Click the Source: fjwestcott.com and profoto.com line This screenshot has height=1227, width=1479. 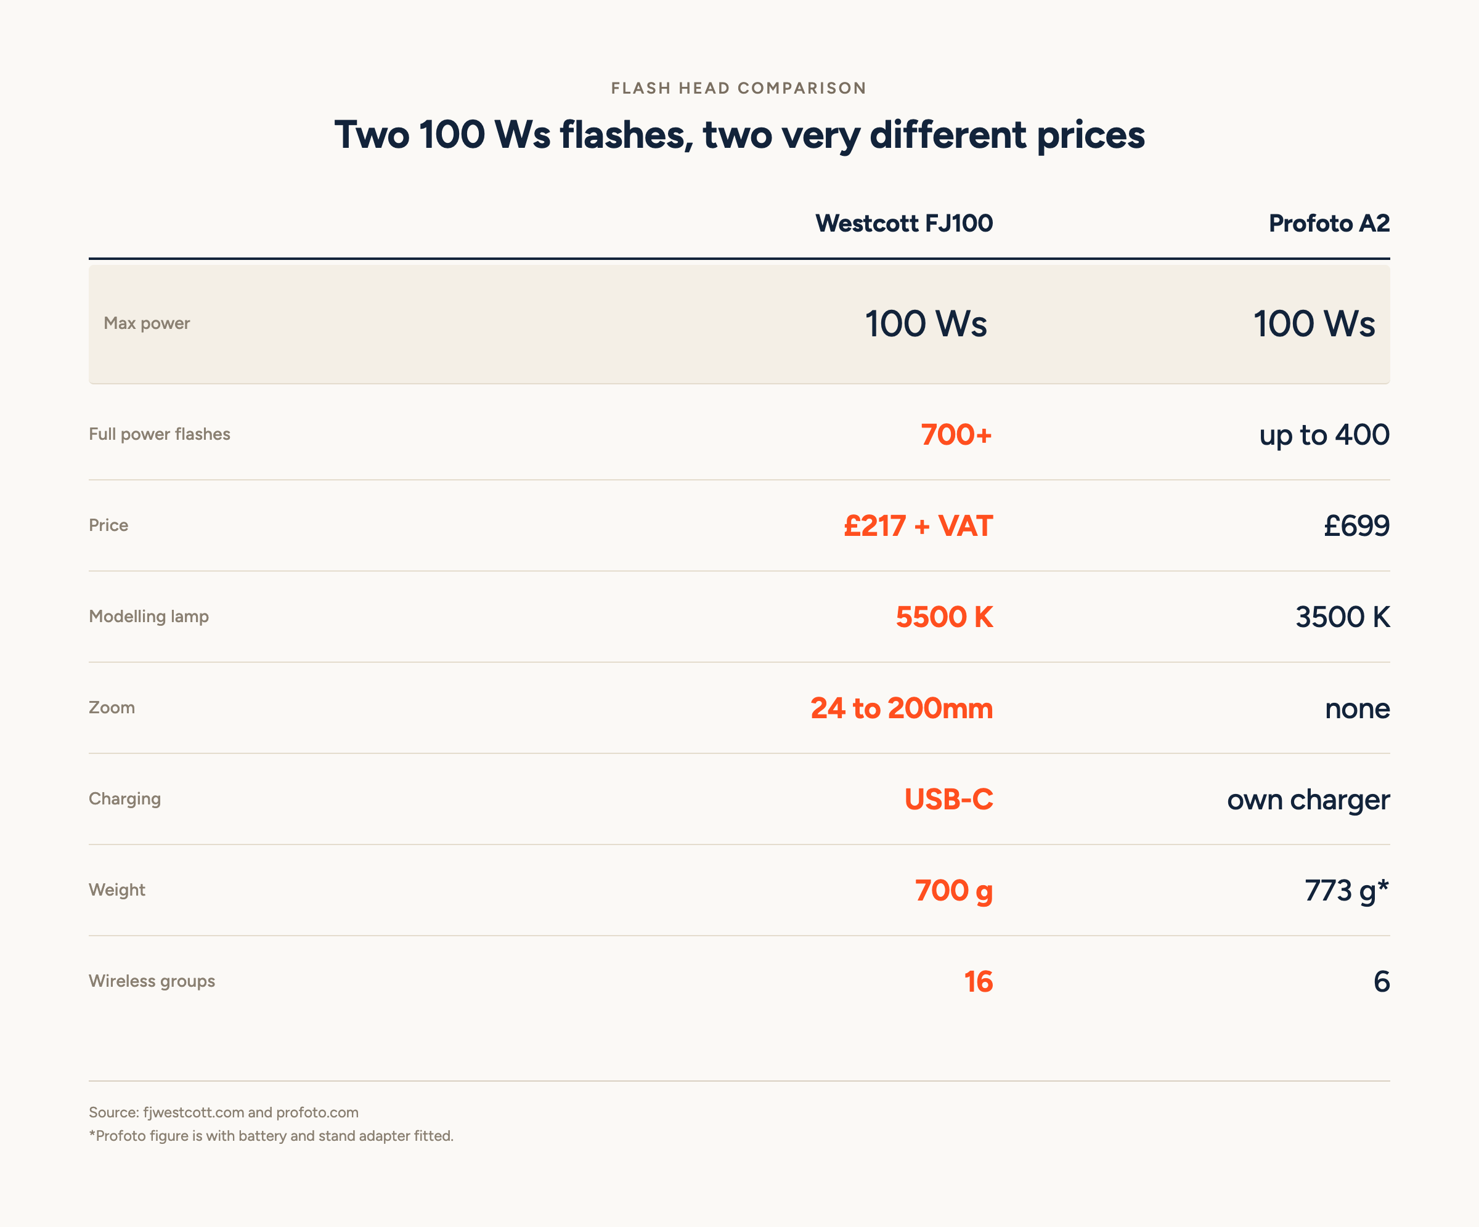(223, 1112)
